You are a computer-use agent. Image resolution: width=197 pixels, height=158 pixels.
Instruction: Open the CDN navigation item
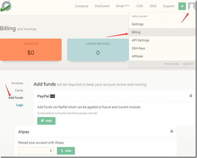[140, 6]
